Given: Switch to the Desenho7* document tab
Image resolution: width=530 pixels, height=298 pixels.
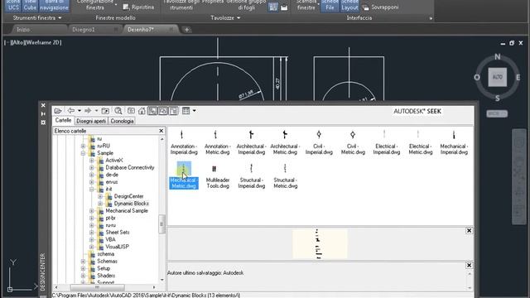Looking at the screenshot, I should click(x=141, y=30).
